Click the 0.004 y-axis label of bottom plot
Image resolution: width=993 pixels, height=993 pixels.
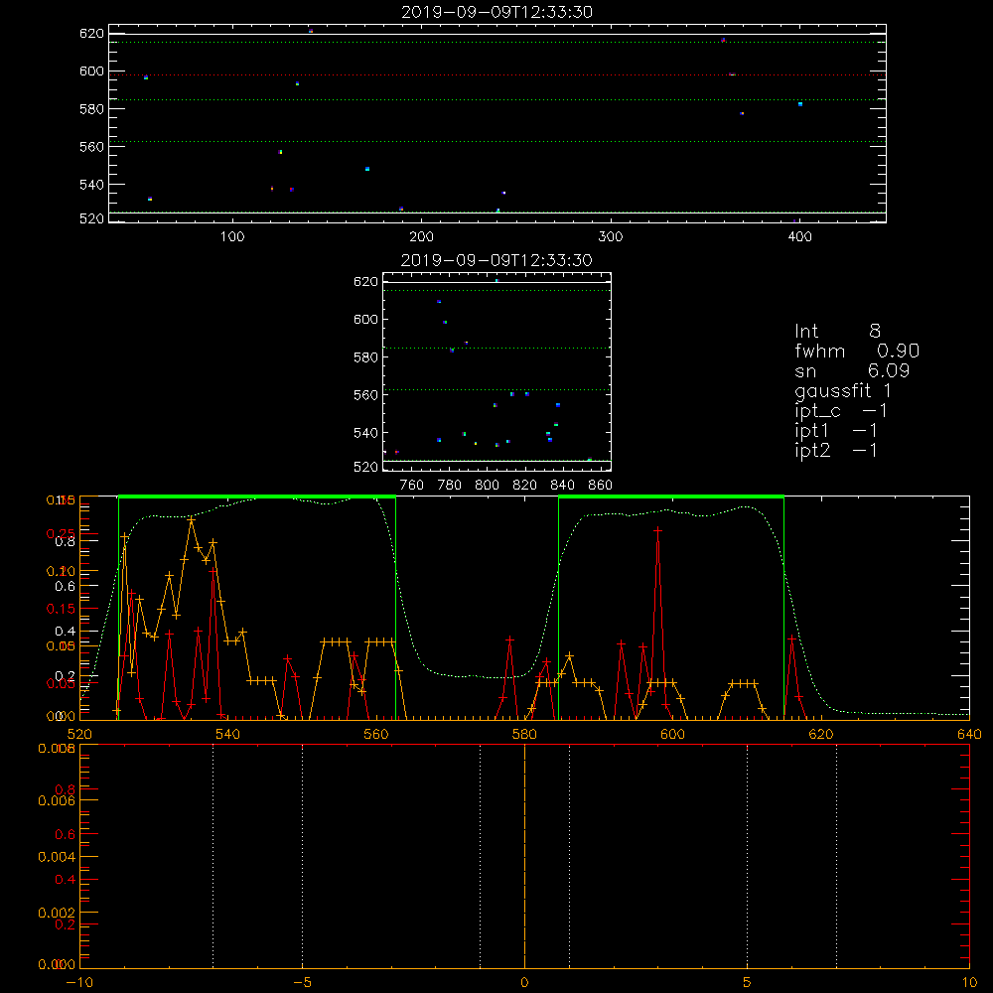(57, 857)
